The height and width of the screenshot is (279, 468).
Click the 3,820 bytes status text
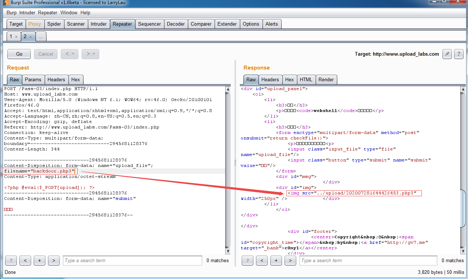tap(441, 272)
